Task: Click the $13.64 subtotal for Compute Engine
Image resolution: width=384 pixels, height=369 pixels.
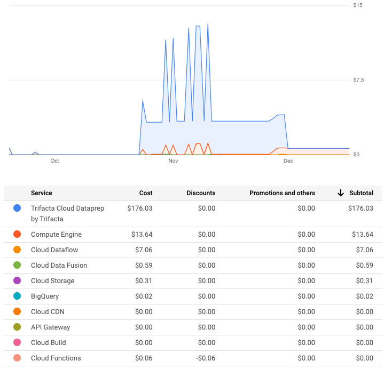Action: click(x=363, y=234)
